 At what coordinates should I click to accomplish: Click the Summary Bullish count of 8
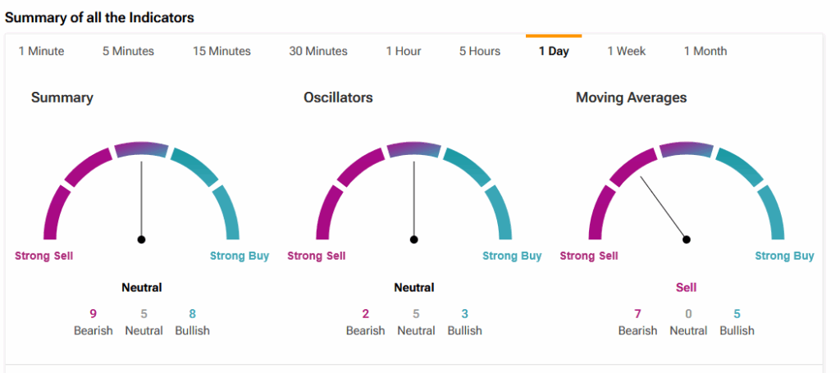[x=193, y=313]
